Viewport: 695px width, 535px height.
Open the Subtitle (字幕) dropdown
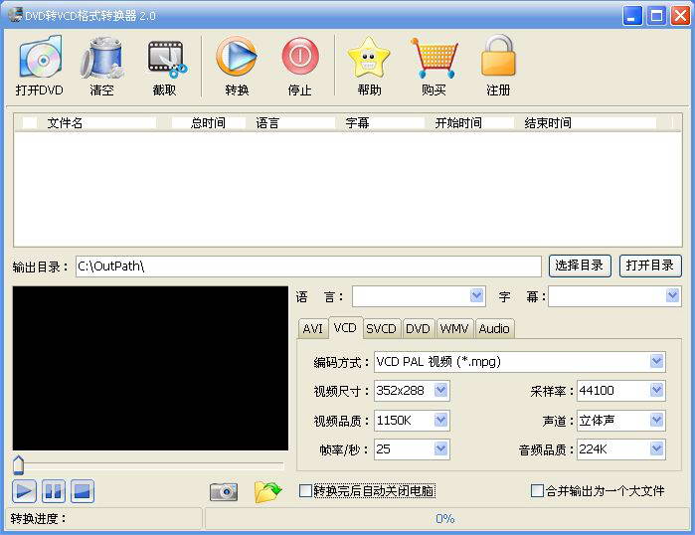pos(672,295)
